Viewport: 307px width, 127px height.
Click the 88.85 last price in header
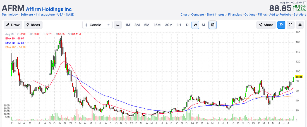click(x=280, y=8)
